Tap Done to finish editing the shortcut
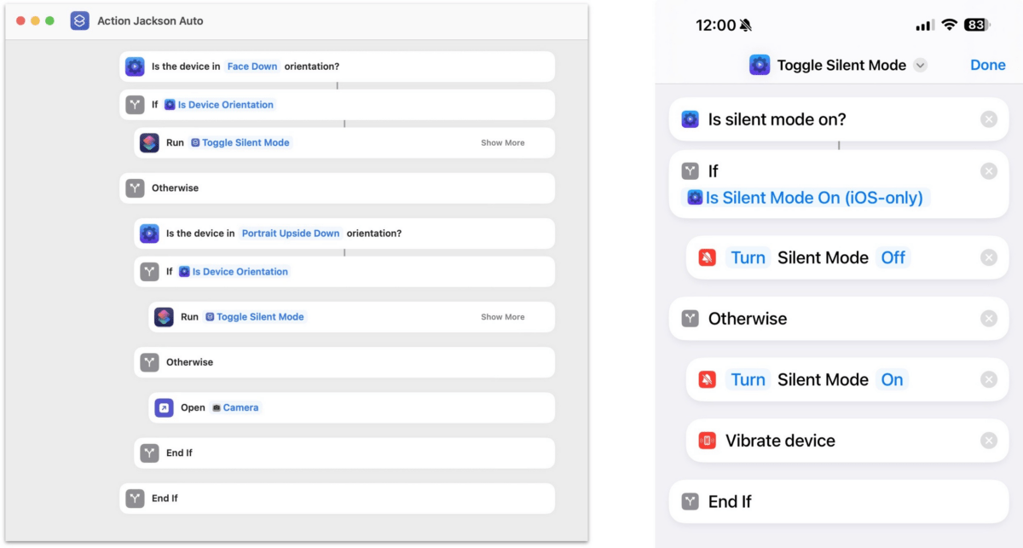The width and height of the screenshot is (1023, 548). click(x=987, y=65)
